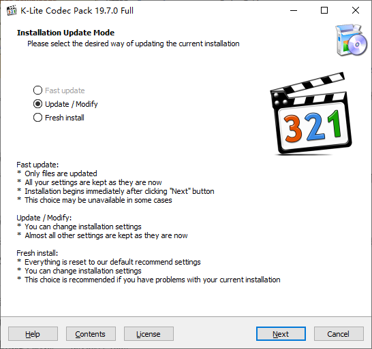Click the 'K-Lite Codec Pack 19.7.0 Full' title
Image resolution: width=372 pixels, height=349 pixels.
77,11
